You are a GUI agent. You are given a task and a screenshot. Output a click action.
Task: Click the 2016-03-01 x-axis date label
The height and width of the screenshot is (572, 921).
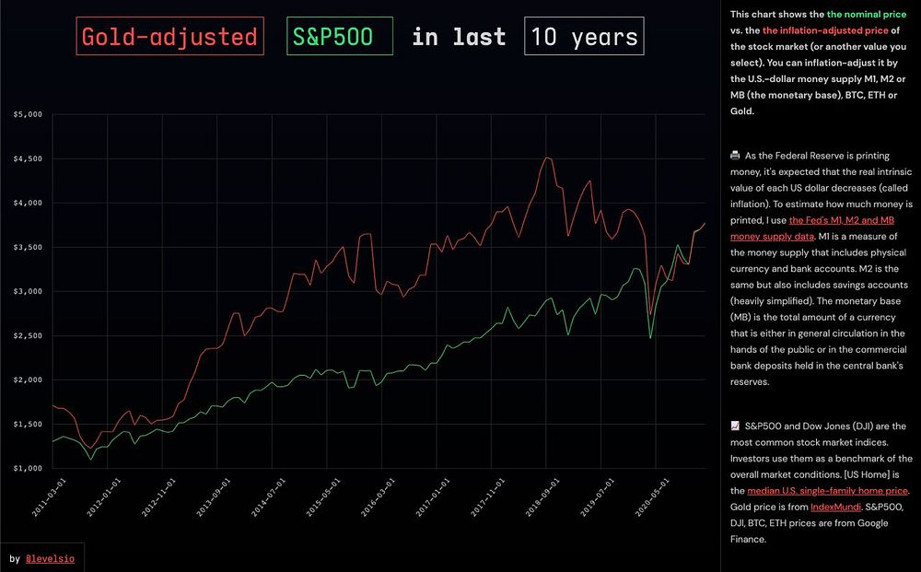click(378, 497)
